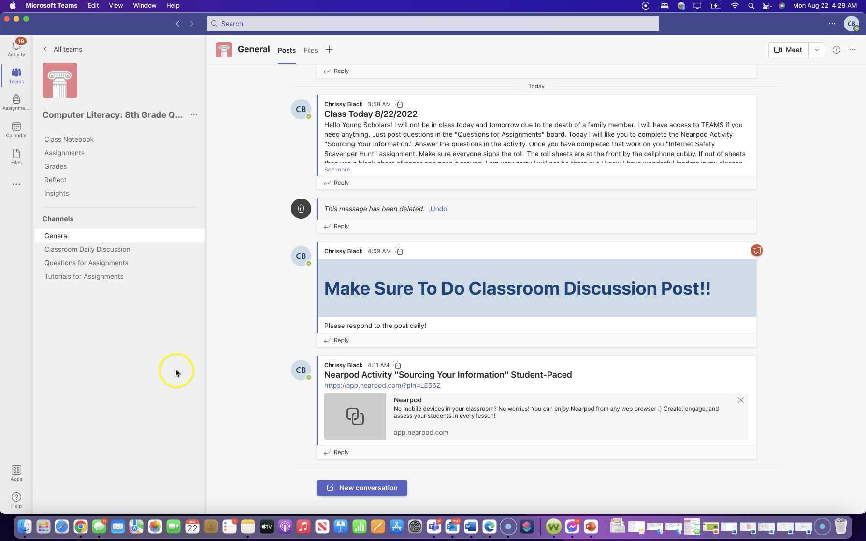Undo the deleted message

438,209
